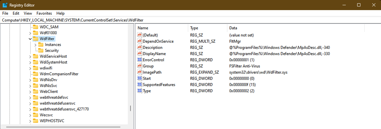Click the registry path address bar
381x129 pixels.
[x=191, y=20]
